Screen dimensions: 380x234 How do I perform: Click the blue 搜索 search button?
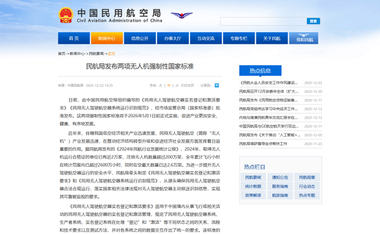coord(313,21)
